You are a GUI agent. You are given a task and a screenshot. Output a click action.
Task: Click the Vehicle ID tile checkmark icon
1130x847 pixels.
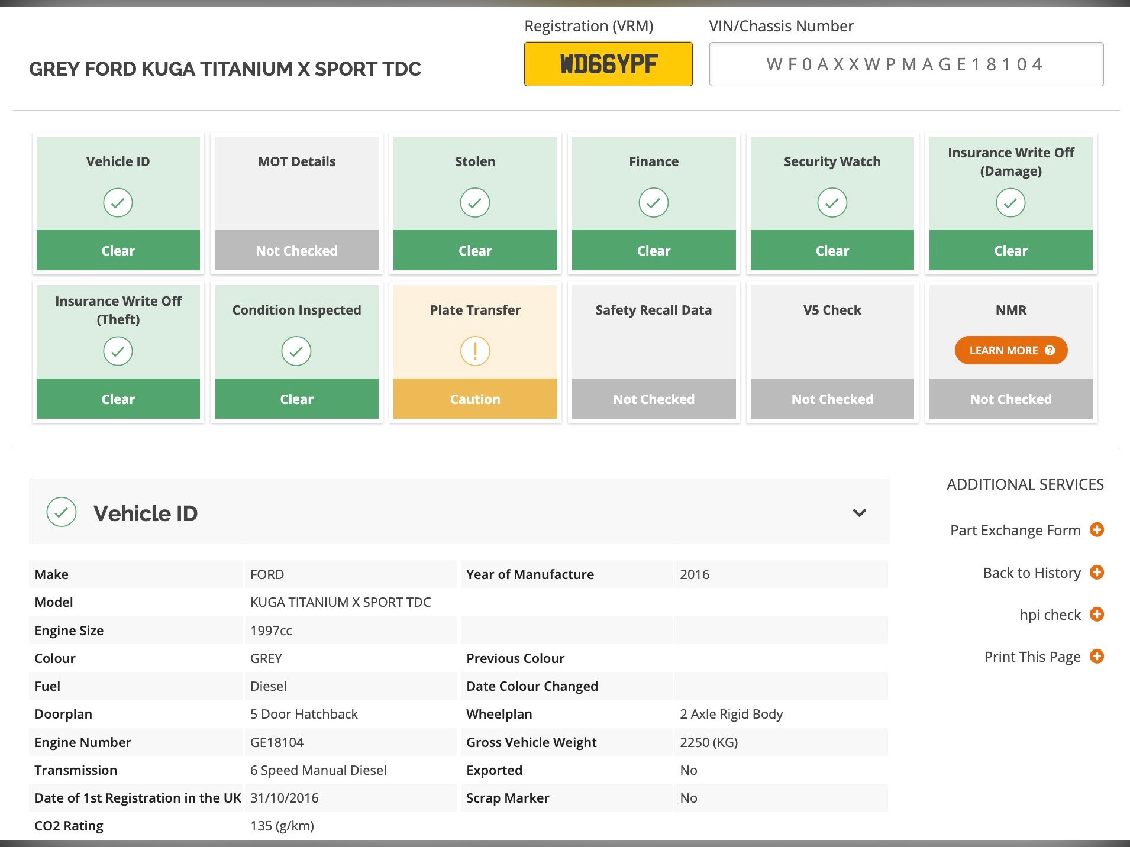point(118,203)
